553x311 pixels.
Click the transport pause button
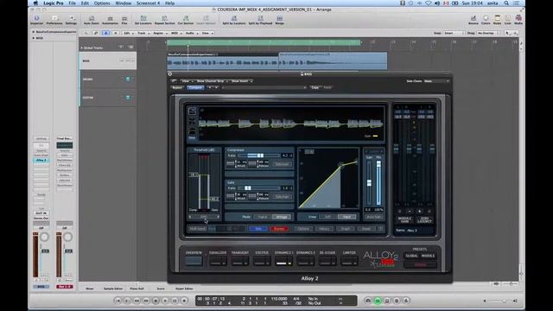[175, 301]
